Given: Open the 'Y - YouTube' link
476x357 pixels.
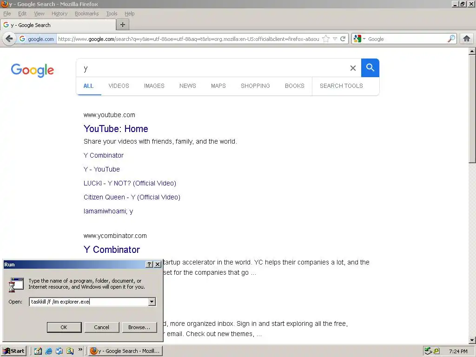Looking at the screenshot, I should (102, 169).
